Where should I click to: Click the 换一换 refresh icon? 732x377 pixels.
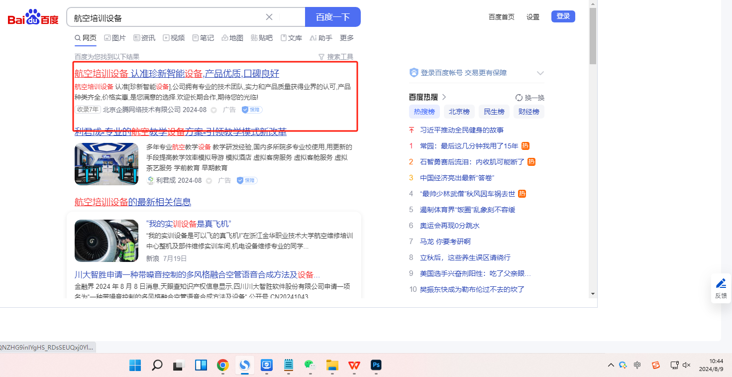point(519,98)
